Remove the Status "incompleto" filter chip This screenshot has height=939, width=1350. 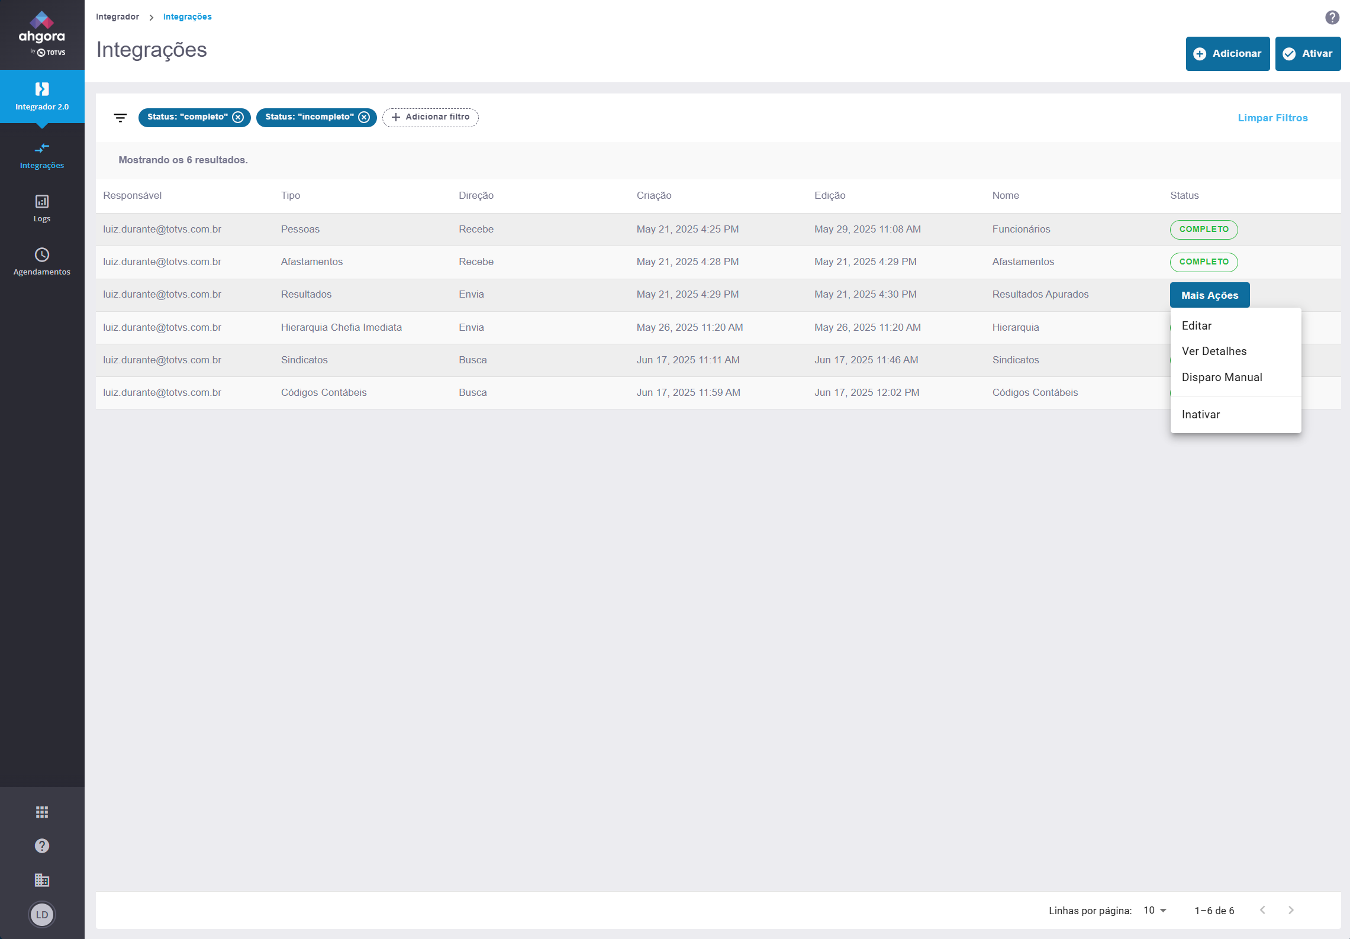click(364, 117)
